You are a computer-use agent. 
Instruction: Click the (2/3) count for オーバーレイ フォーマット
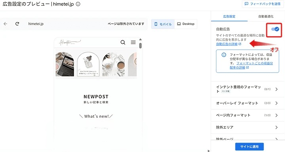coord(267,103)
